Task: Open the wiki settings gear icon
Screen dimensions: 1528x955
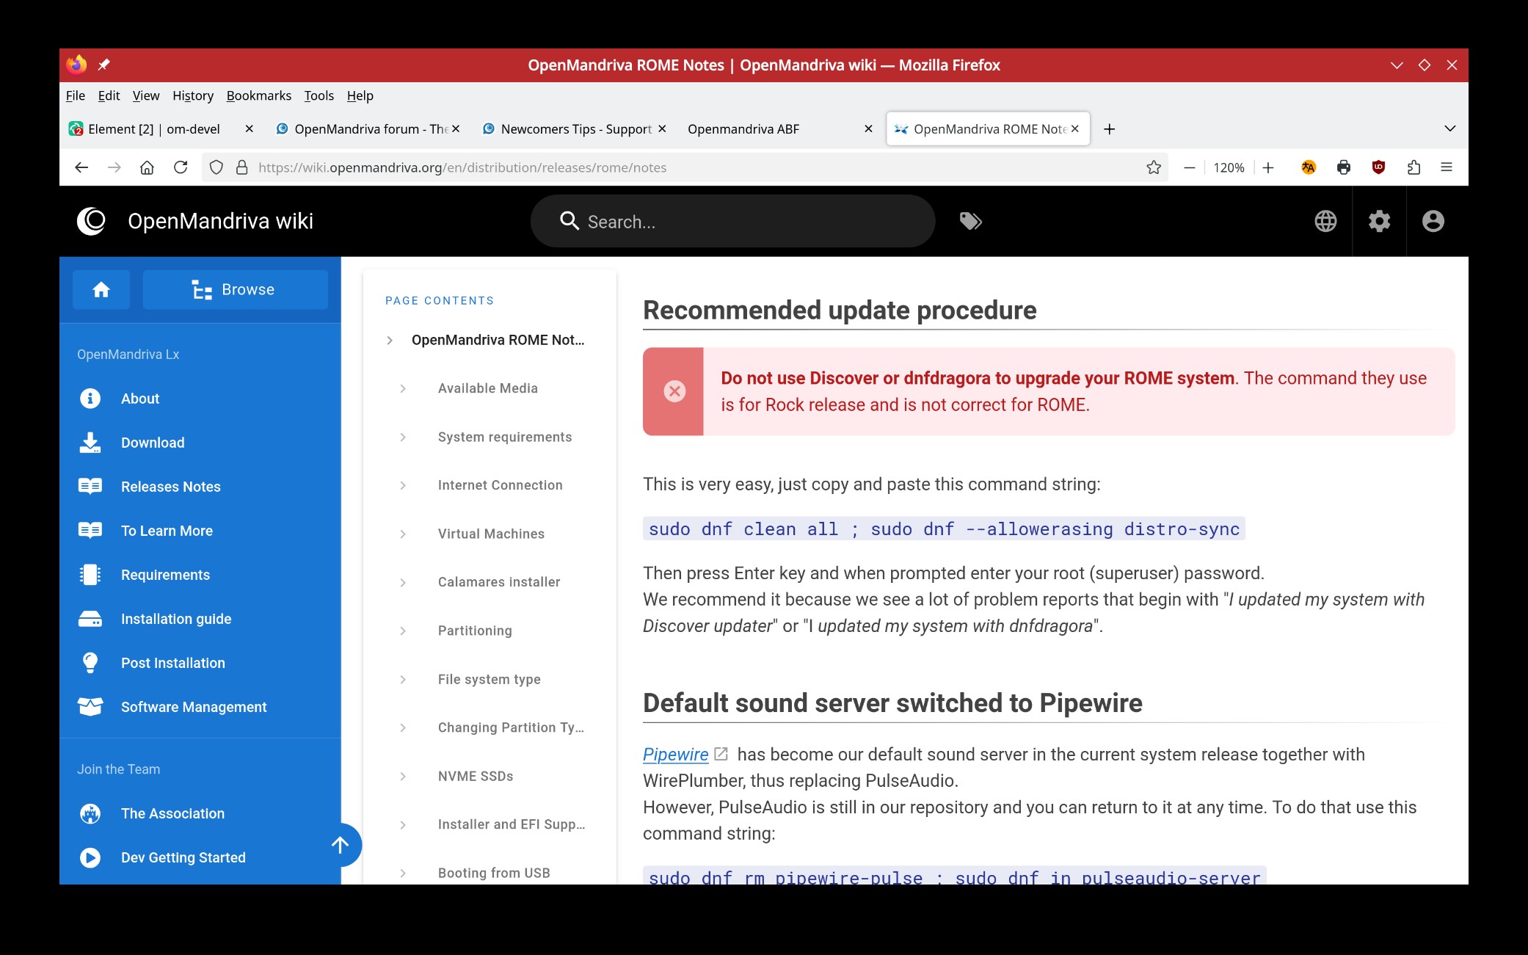Action: coord(1379,221)
